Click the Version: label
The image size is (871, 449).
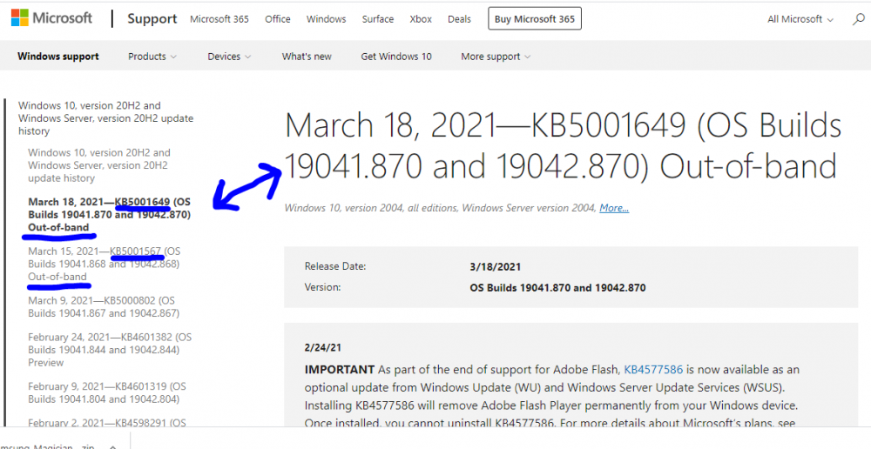323,287
